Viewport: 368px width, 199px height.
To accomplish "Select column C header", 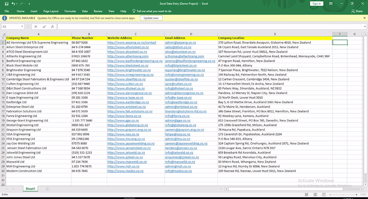I will coord(135,34).
